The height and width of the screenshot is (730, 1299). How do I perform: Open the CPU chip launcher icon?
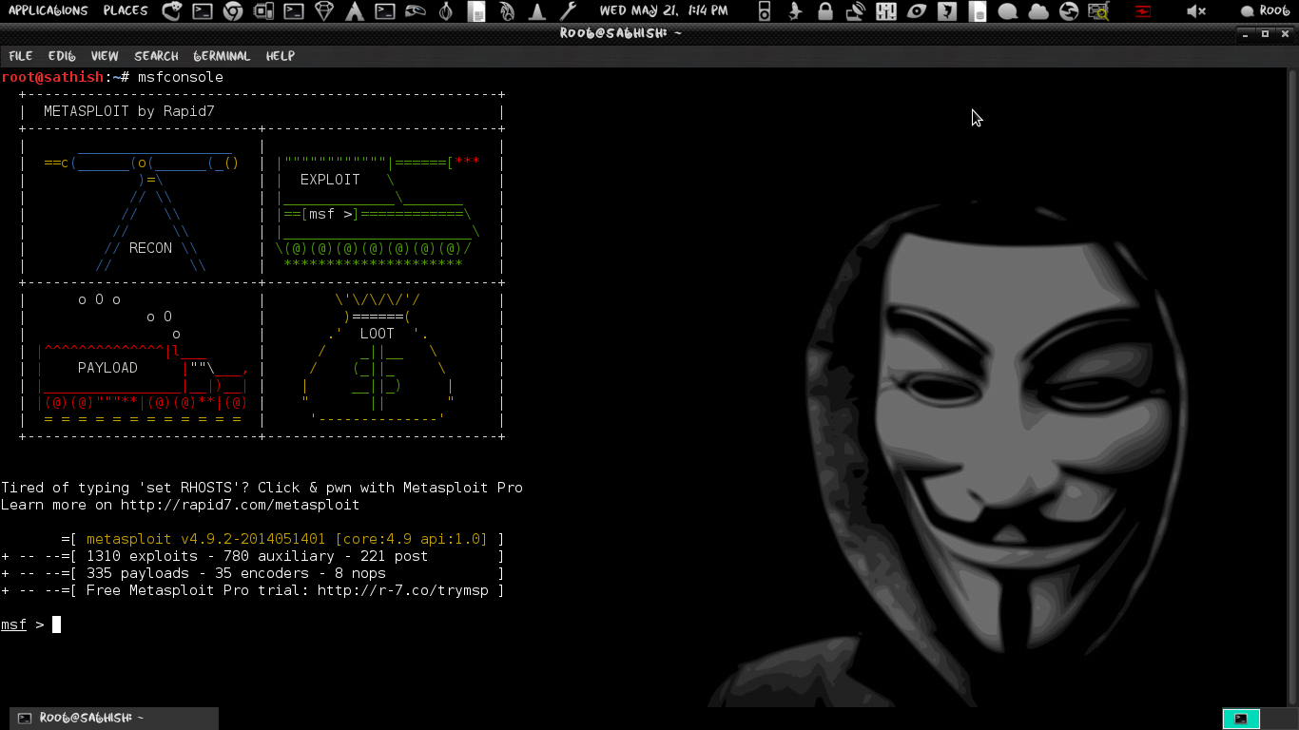pyautogui.click(x=262, y=11)
